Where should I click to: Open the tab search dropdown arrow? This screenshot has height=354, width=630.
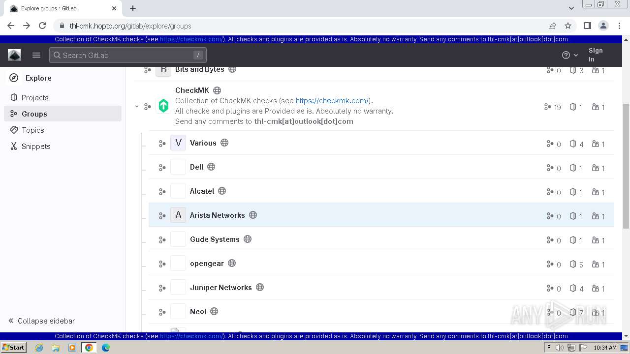pyautogui.click(x=571, y=8)
